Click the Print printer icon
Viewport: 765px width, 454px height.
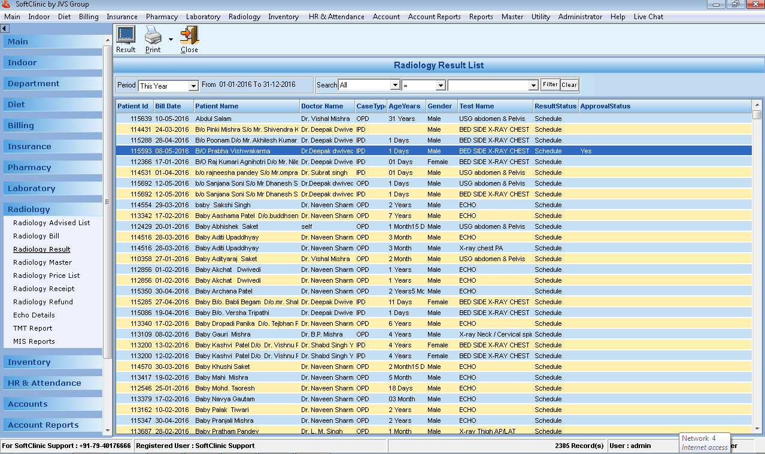153,35
